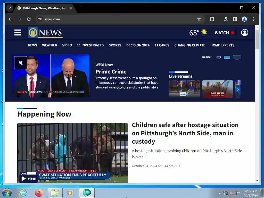This screenshot has width=264, height=198.
Task: Open the Chrome profile avatar
Action: (x=244, y=19)
